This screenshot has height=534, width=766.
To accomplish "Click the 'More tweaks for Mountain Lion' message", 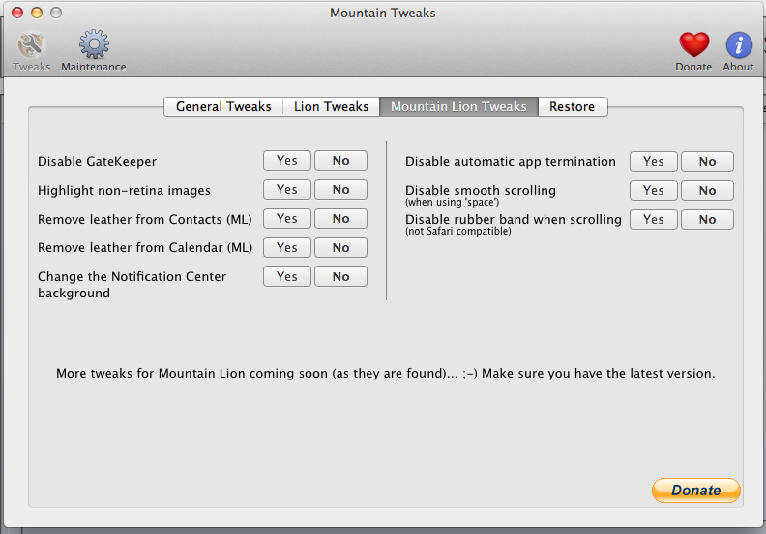I will (x=386, y=373).
